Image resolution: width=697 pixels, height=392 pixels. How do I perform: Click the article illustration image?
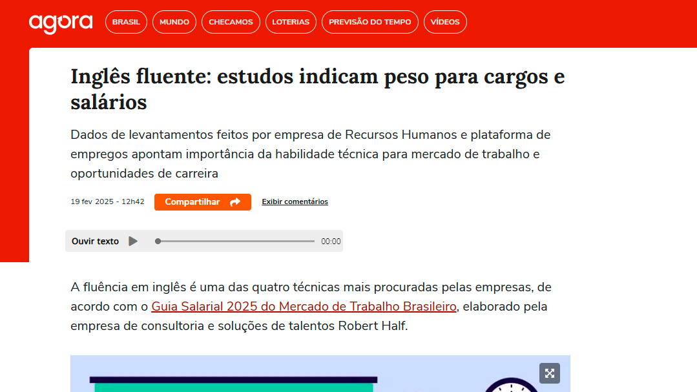tap(320, 374)
